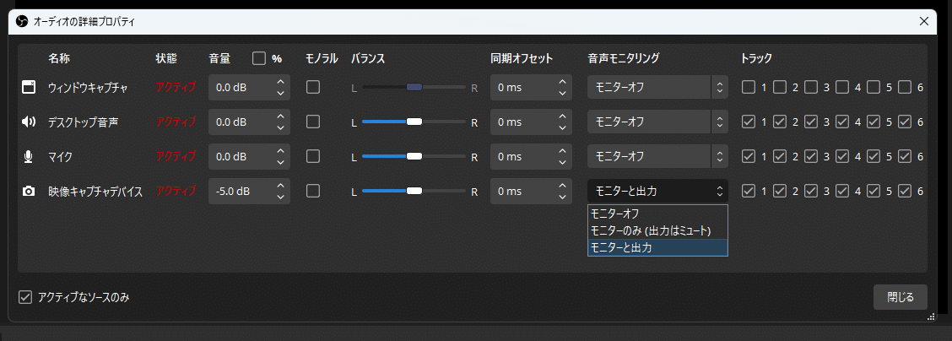Viewport: 952px width, 341px height.
Task: Collapse the モニターと出力 combo box
Action: pos(657,191)
